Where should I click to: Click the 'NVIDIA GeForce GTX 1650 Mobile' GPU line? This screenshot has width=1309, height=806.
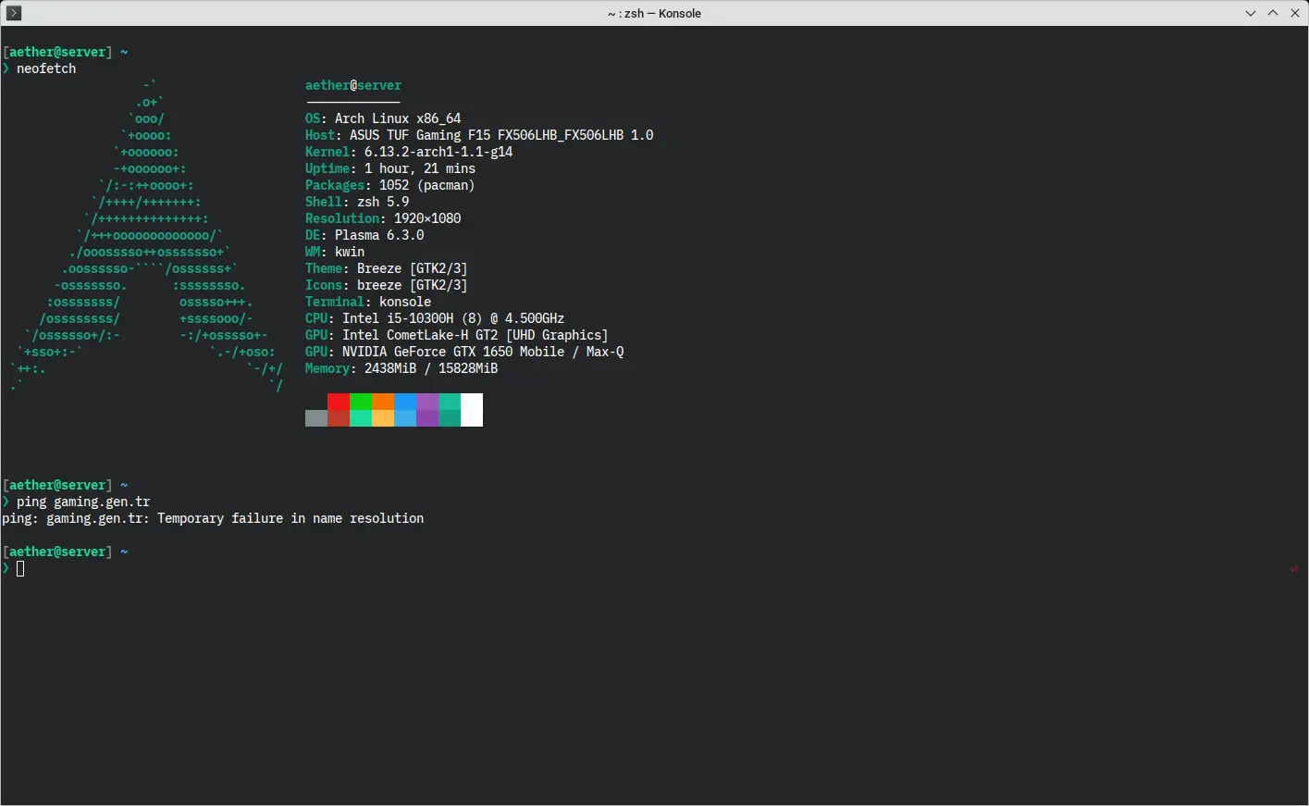[464, 352]
